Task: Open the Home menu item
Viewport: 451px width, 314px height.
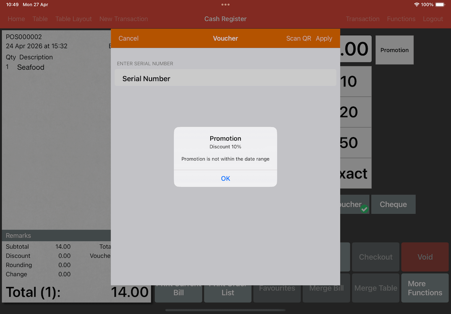Action: (16, 19)
